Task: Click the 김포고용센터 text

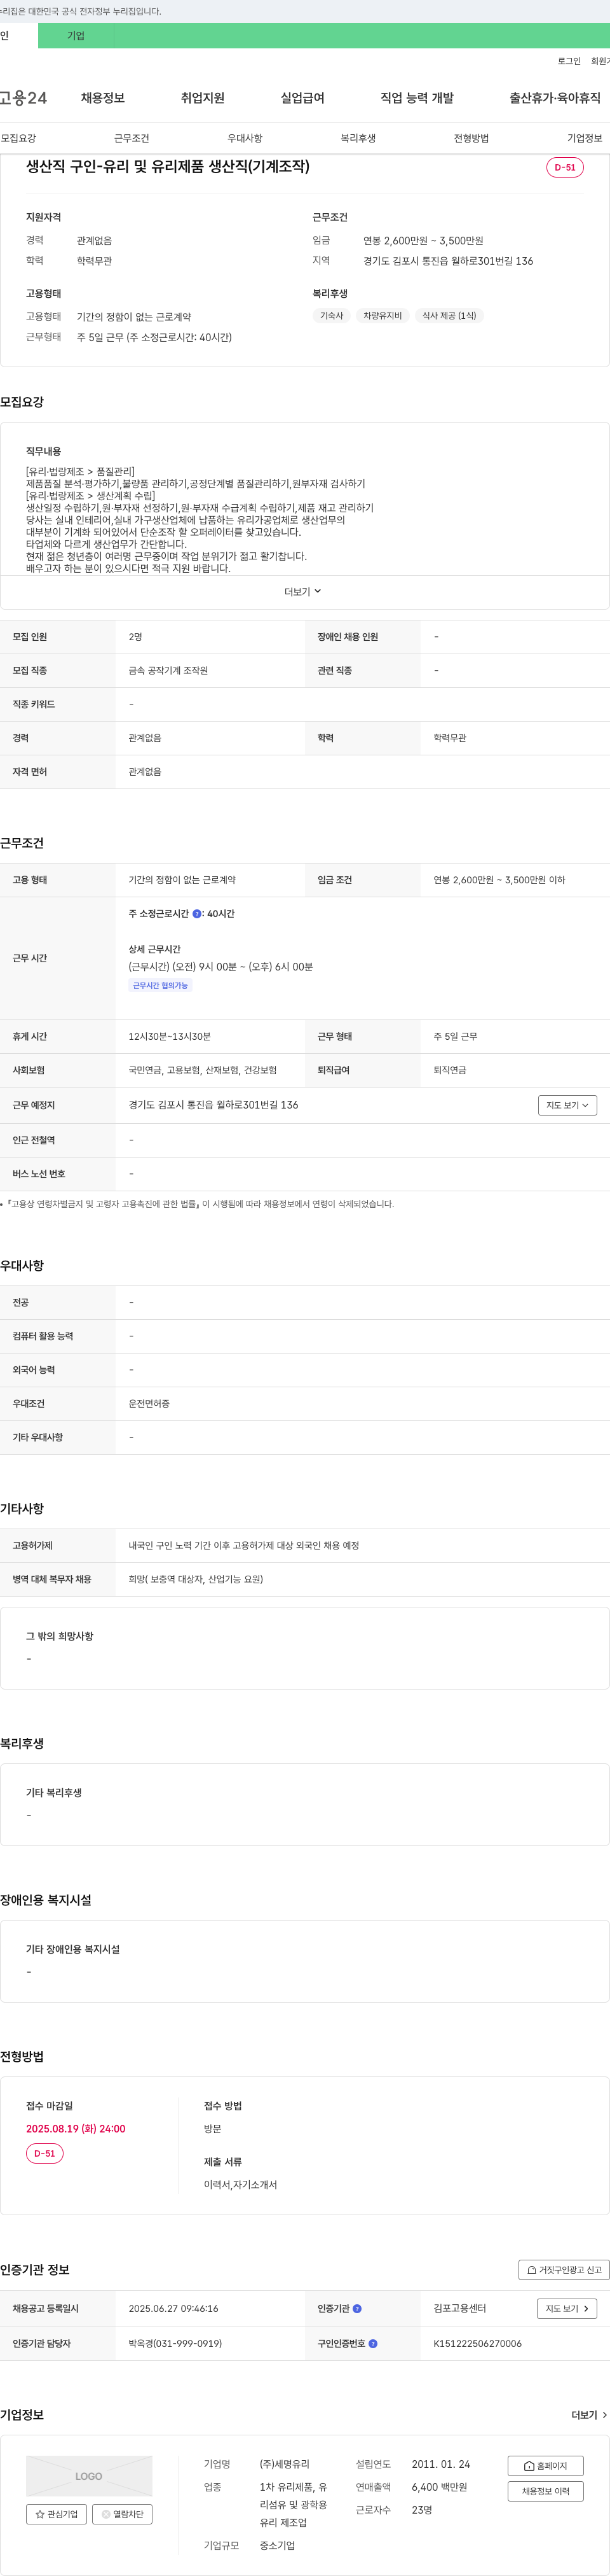Action: [459, 2309]
